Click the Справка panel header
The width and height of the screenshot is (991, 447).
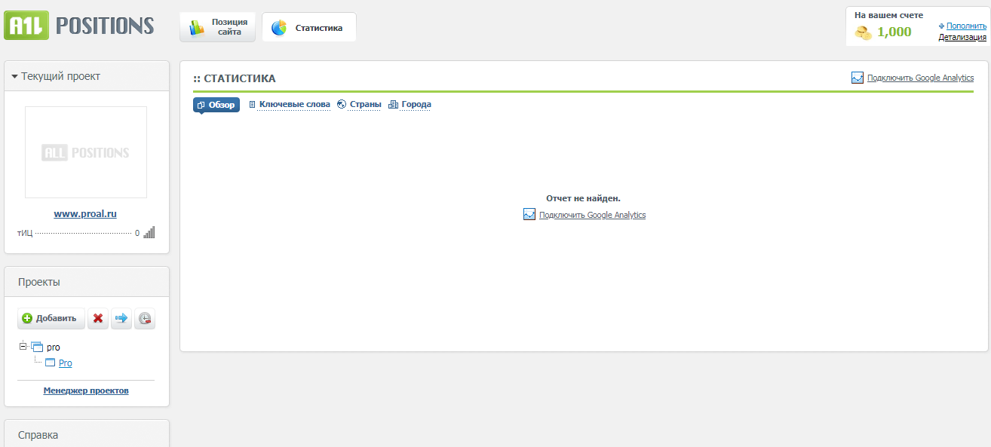point(87,435)
